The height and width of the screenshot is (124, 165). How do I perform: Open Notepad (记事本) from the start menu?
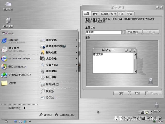pyautogui.click(x=20, y=83)
